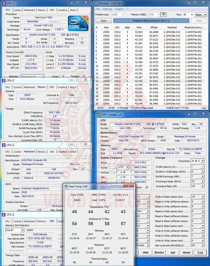Viewport: 210px width, 266px height.
Task: Click the Hide button in CPU-Tweaker
Action: (x=146, y=253)
